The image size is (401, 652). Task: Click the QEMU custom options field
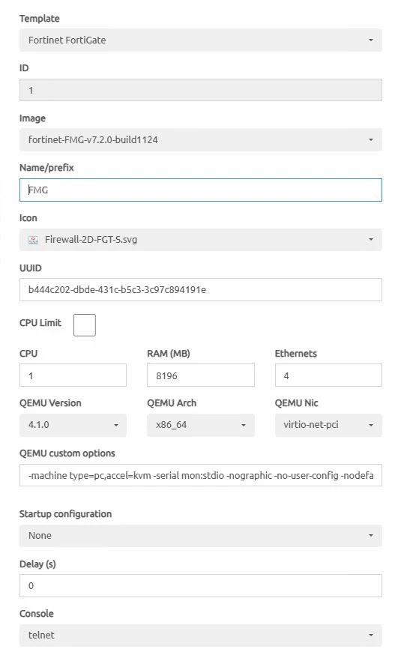(201, 475)
